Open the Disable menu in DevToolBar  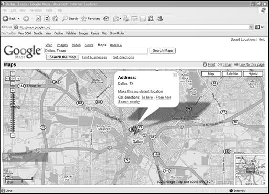point(38,33)
